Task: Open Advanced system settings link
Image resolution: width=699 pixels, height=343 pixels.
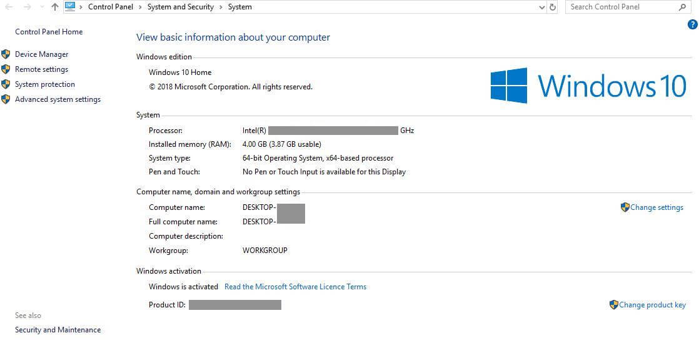Action: coord(58,99)
